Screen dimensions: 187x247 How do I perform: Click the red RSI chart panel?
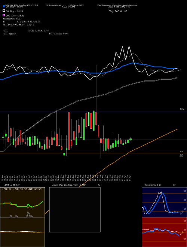click(164, 232)
